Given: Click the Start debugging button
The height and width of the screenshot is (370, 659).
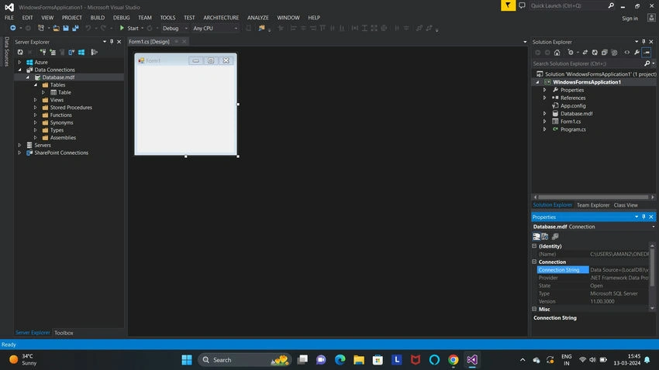Looking at the screenshot, I should [129, 28].
